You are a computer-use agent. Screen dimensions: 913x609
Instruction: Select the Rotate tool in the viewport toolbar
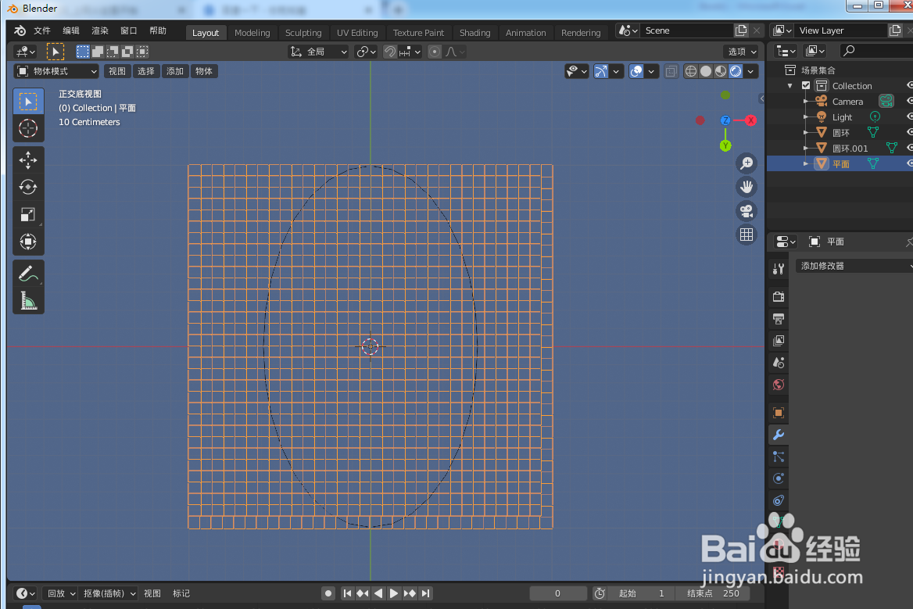click(28, 187)
